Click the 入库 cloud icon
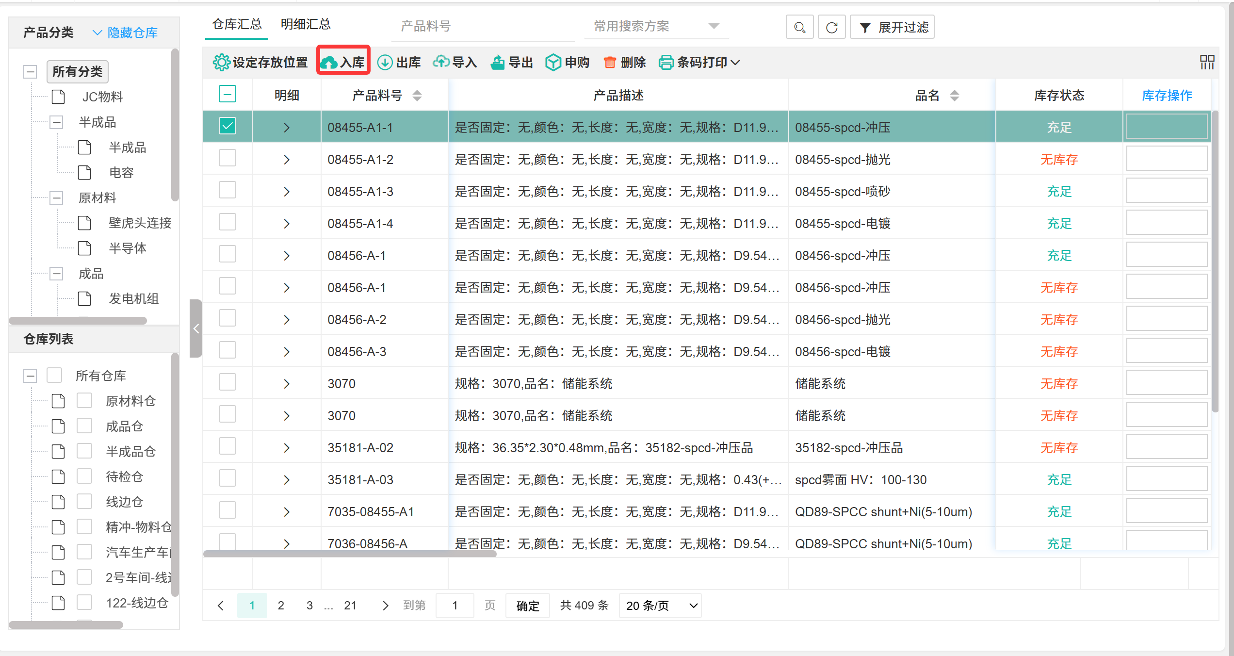 329,63
